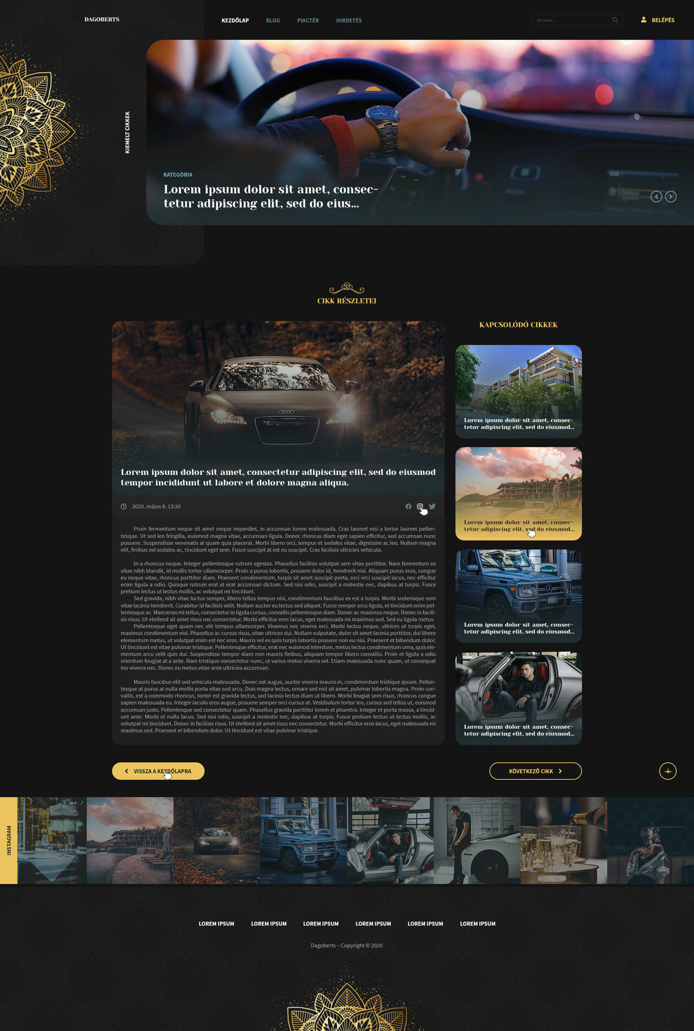
Task: Click the yellow Instagram side tab
Action: pyautogui.click(x=9, y=840)
